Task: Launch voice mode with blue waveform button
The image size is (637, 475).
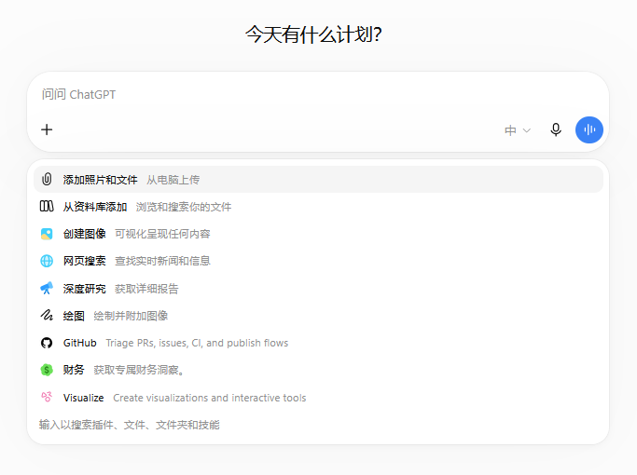Action: point(589,129)
